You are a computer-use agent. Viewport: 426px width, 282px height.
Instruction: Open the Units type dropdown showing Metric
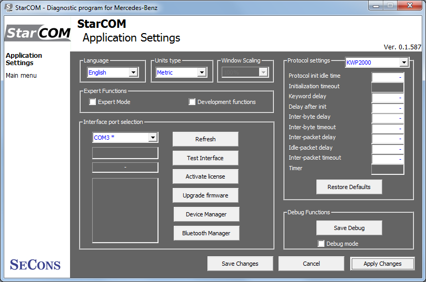click(x=182, y=72)
